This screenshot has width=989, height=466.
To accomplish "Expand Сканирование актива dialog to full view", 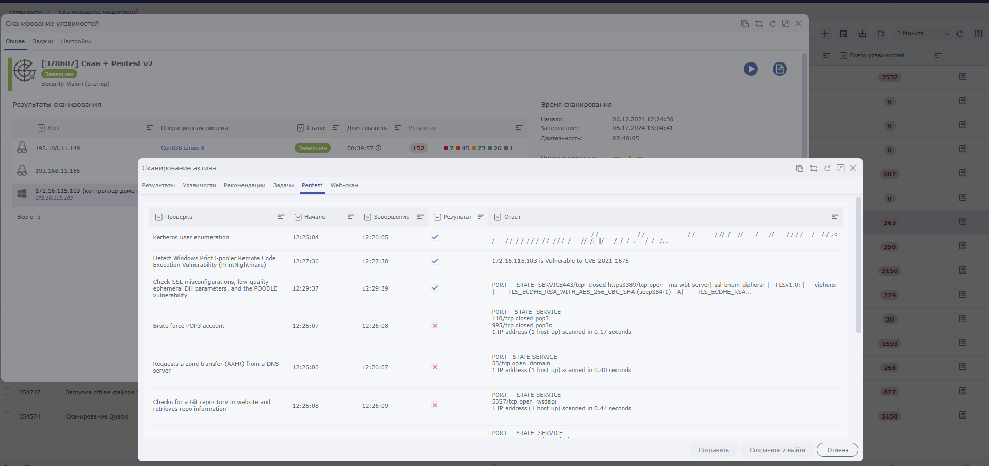I will coord(840,168).
